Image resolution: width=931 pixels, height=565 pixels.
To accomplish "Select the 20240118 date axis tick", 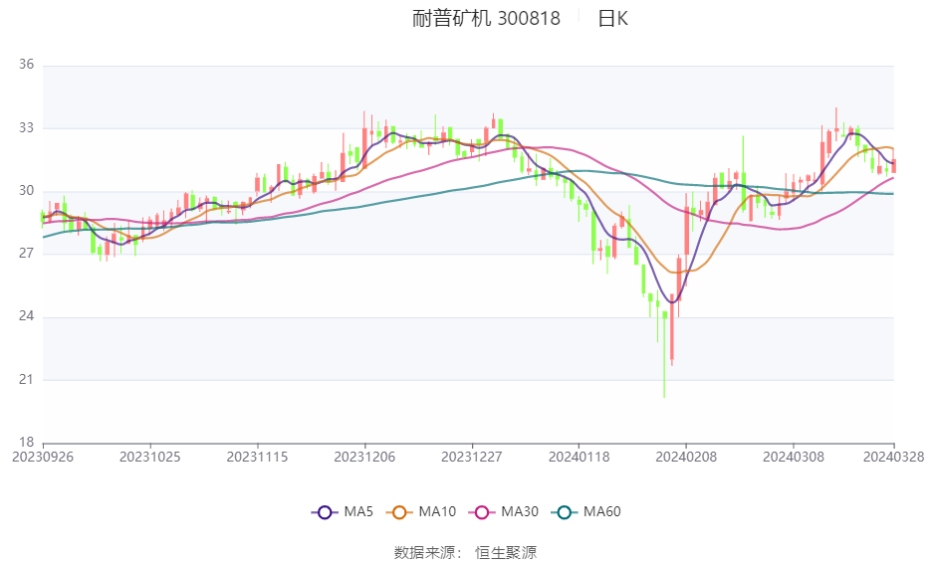I will tap(579, 458).
